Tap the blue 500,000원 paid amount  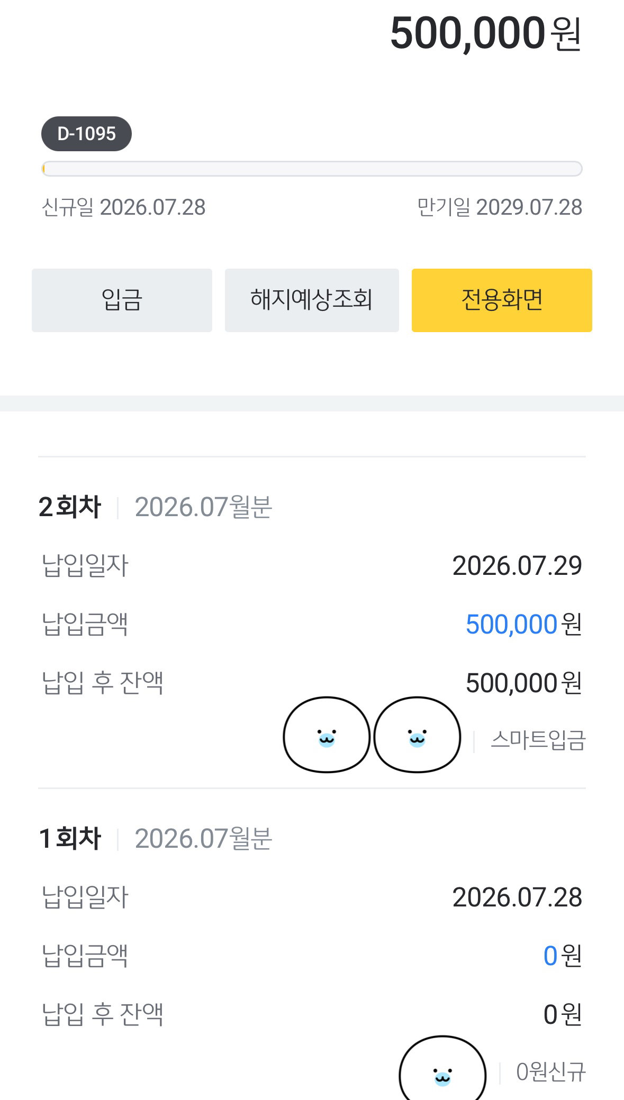click(x=523, y=625)
